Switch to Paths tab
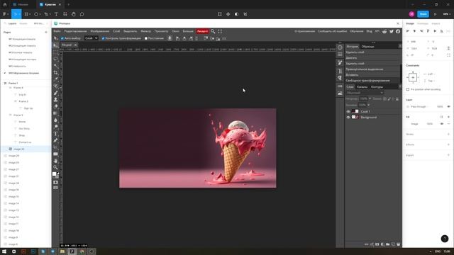 click(x=377, y=86)
